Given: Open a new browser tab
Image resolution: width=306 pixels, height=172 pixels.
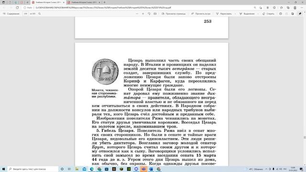Looking at the screenshot, I should click(x=105, y=2).
